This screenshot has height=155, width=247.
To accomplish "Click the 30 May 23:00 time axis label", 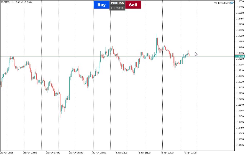I will click(99, 153).
